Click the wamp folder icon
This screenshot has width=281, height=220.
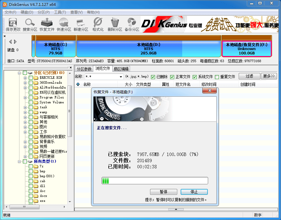(x=36, y=112)
